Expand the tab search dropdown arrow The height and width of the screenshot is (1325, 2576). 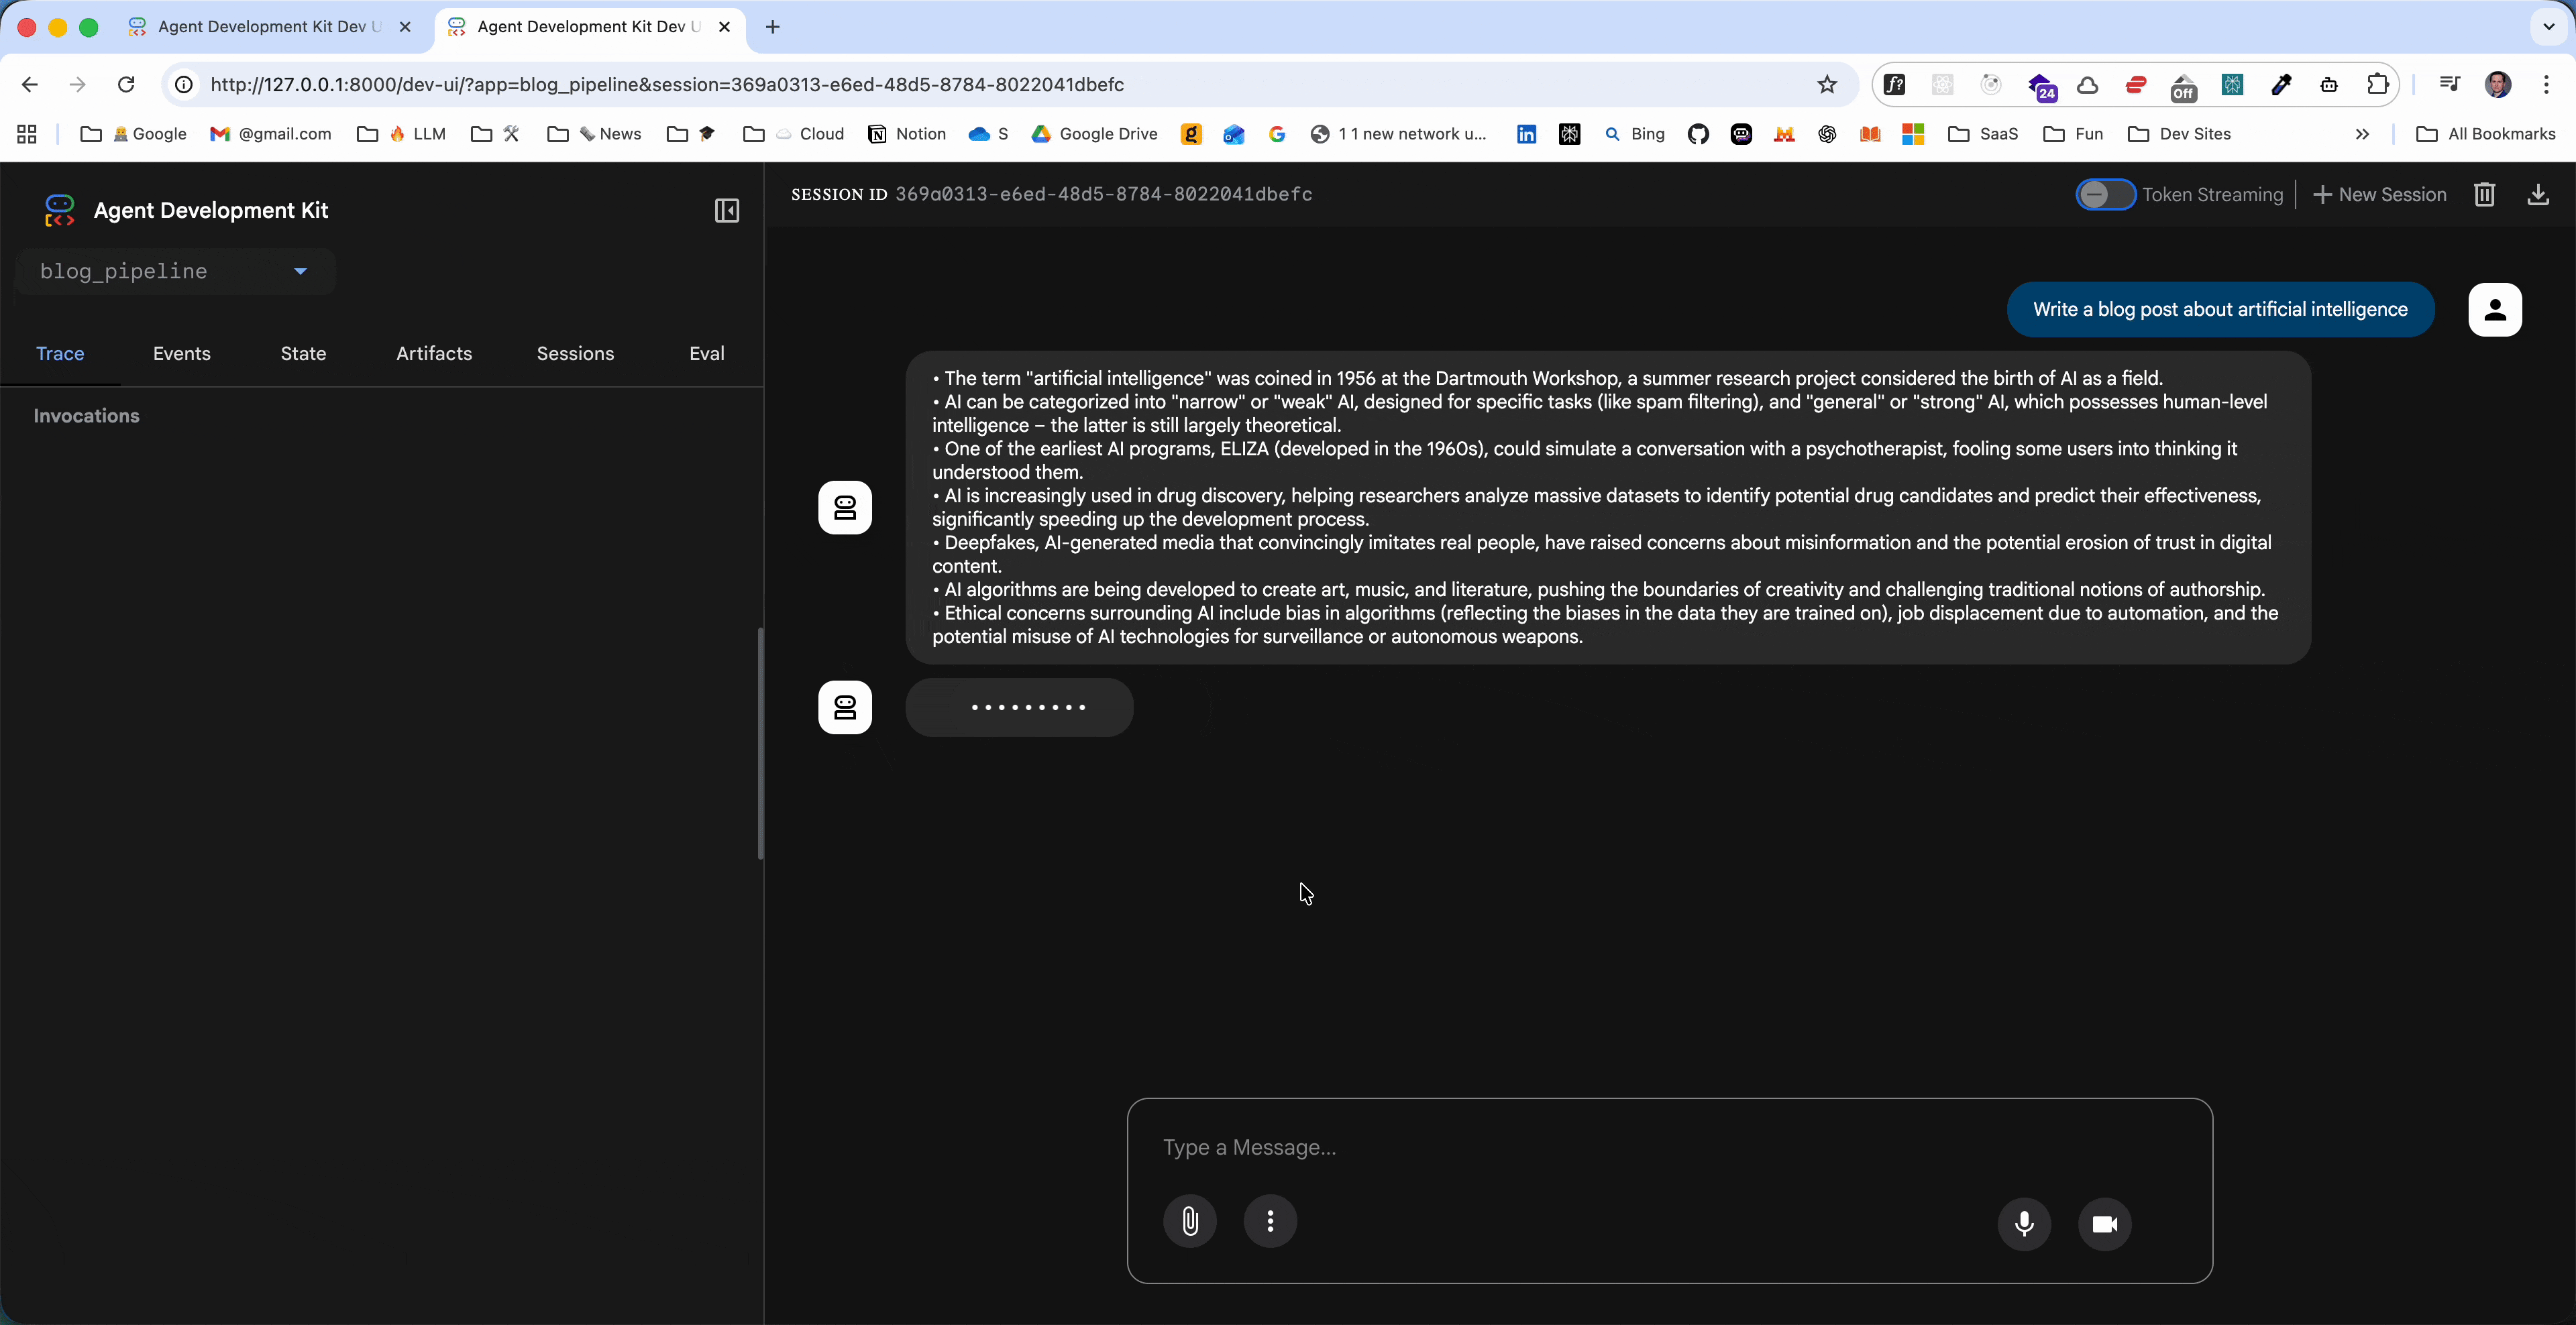point(2548,27)
